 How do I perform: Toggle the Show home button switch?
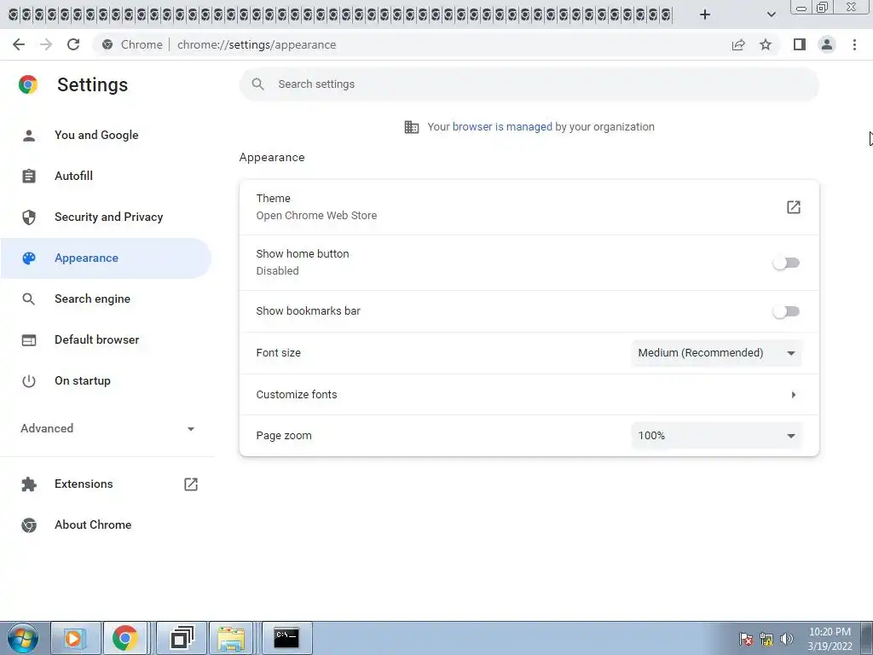[x=786, y=263]
